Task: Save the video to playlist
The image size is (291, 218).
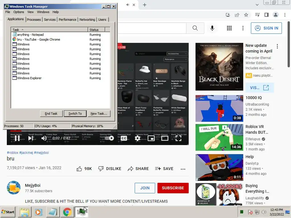Action: click(164, 169)
